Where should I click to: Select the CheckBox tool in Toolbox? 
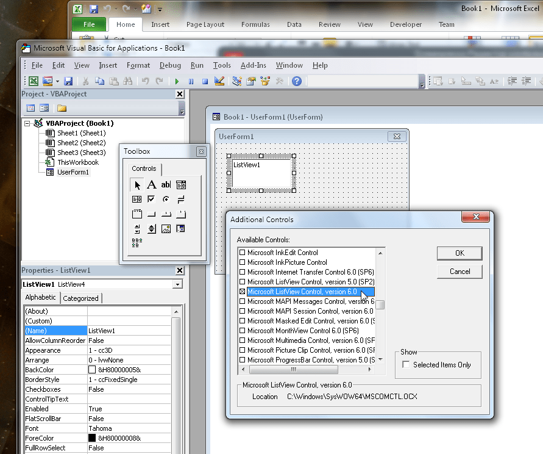pos(151,199)
